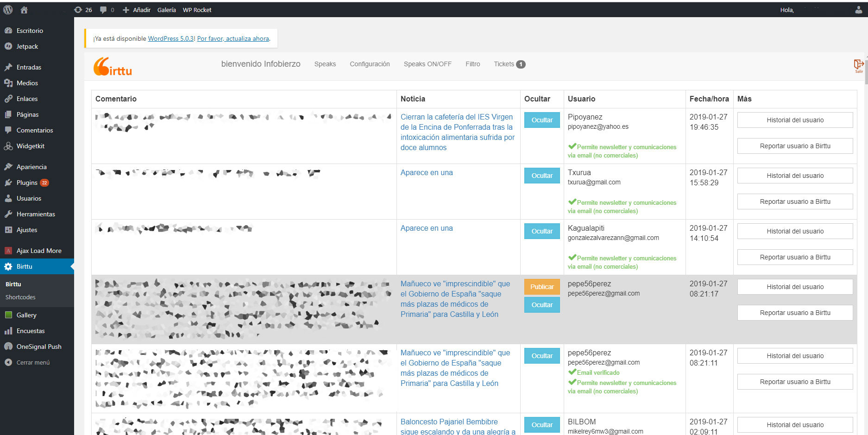Open Historial del usuario for 08:21:11 comment
Viewport: 868px width, 435px height.
pyautogui.click(x=795, y=356)
